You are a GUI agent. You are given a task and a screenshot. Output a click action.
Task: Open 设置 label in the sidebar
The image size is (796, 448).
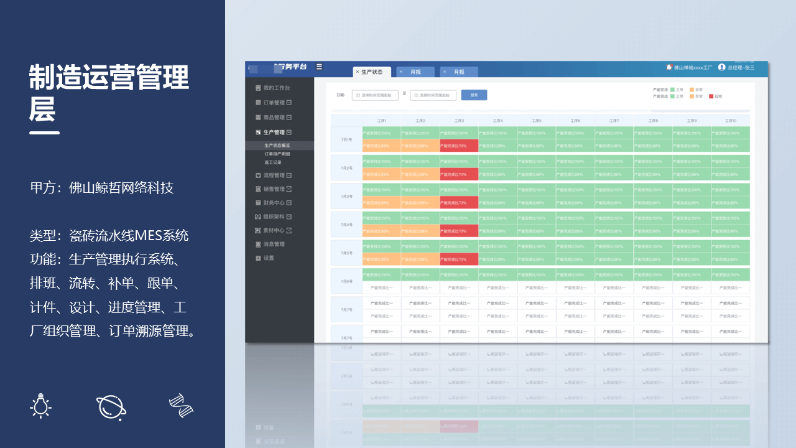(269, 258)
